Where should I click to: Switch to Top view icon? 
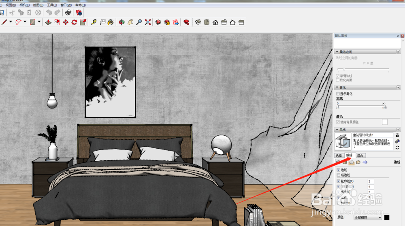[x=207, y=22]
